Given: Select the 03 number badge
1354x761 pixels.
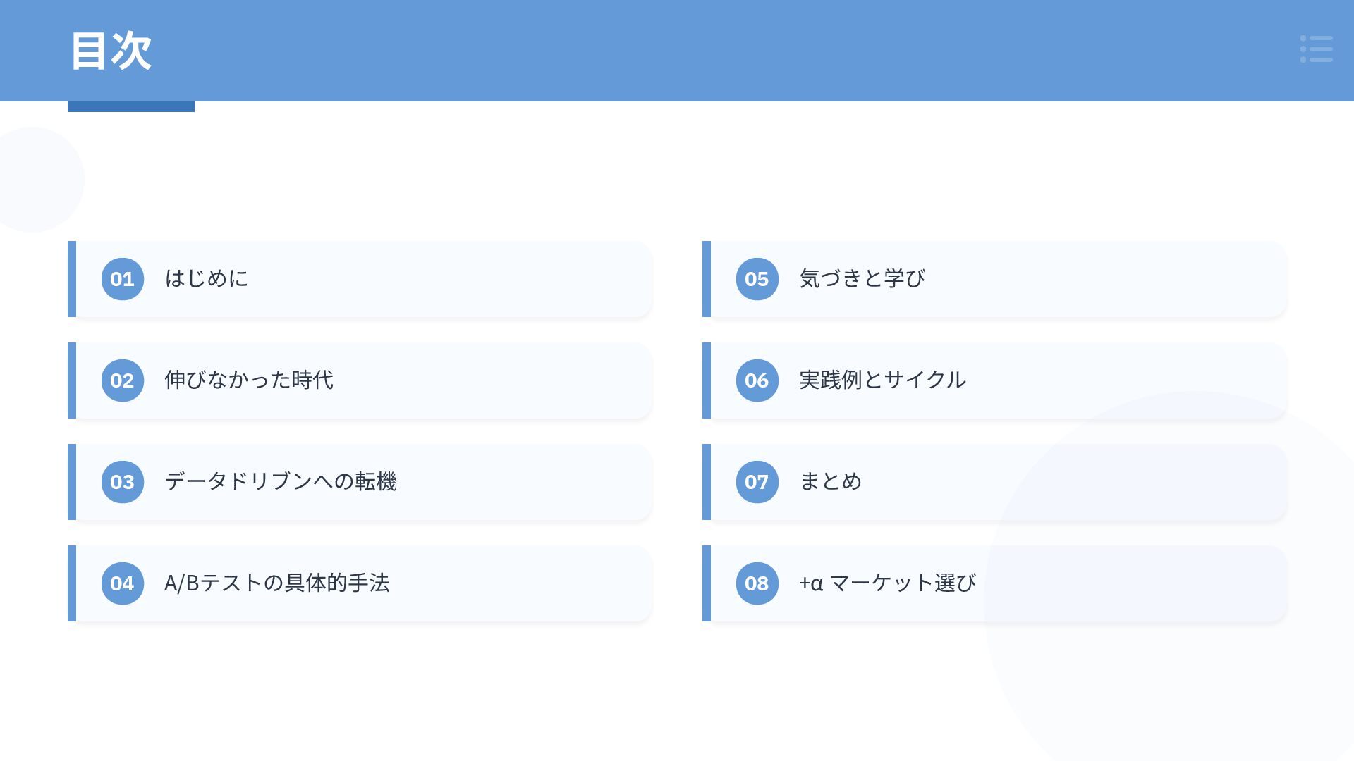Looking at the screenshot, I should point(123,482).
